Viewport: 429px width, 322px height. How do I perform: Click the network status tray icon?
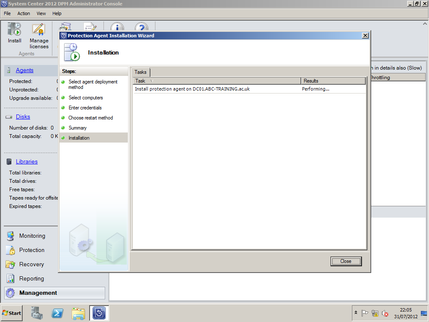tap(375, 313)
